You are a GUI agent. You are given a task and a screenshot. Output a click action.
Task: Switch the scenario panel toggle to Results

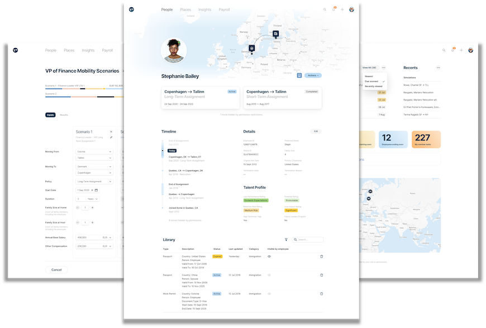[64, 115]
